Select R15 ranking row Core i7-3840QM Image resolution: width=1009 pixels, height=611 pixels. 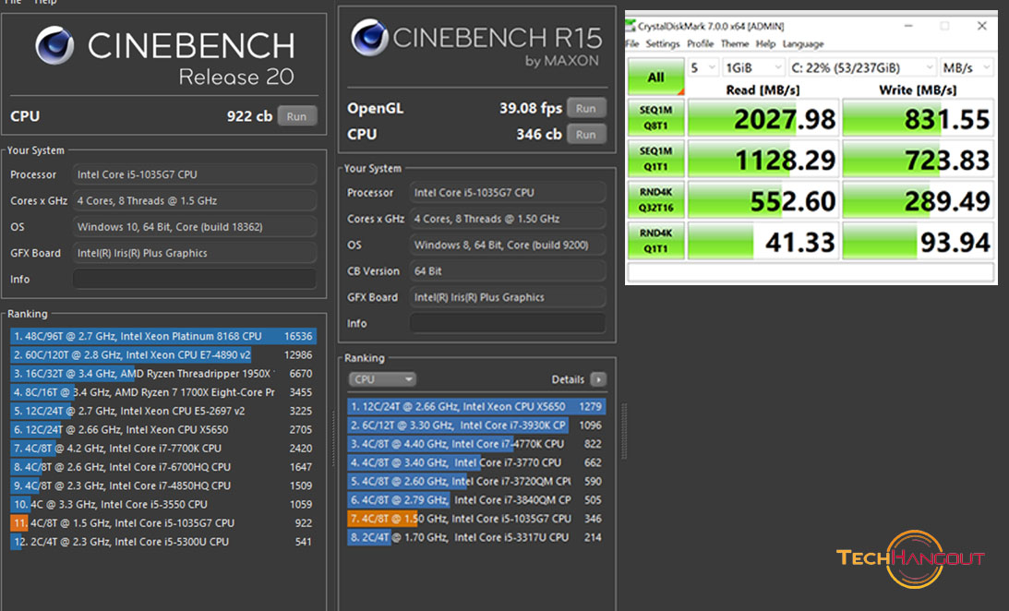coord(476,499)
